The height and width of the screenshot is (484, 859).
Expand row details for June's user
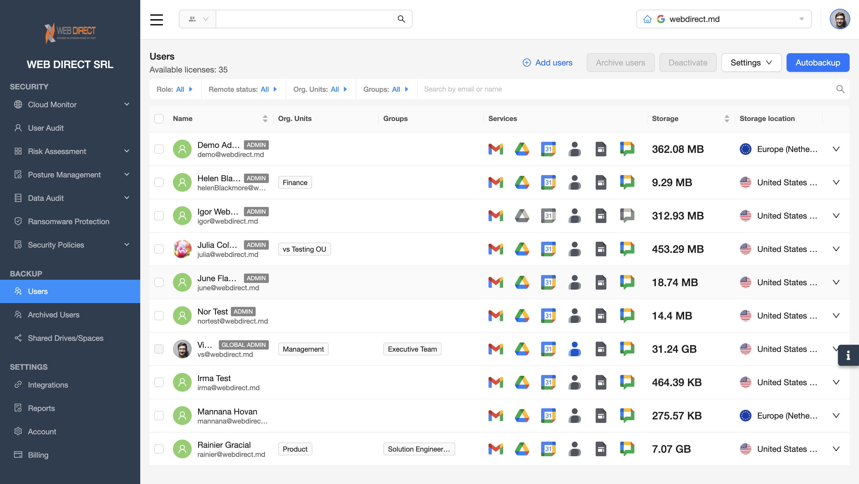point(836,283)
